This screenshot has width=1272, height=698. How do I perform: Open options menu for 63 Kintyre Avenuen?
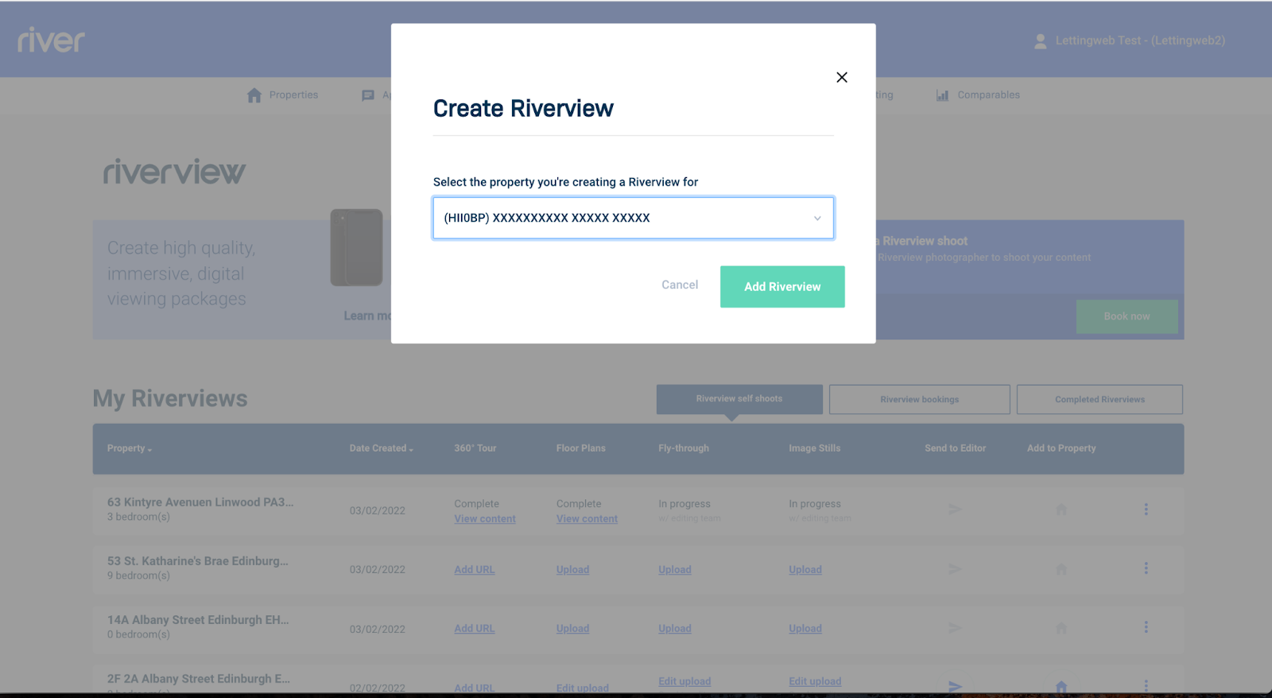point(1146,510)
